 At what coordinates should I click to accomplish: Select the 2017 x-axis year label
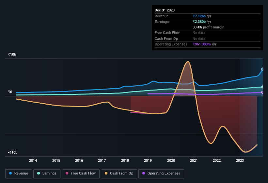tap(102, 160)
